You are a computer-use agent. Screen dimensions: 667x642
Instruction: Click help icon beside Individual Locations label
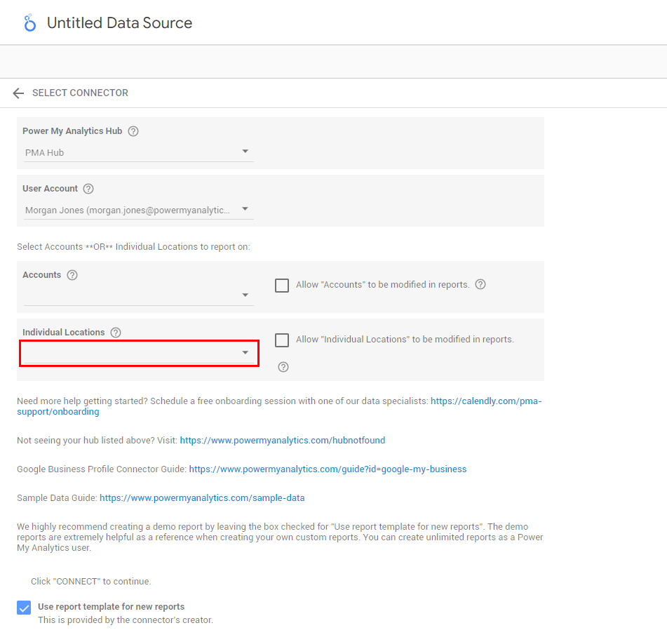coord(116,333)
